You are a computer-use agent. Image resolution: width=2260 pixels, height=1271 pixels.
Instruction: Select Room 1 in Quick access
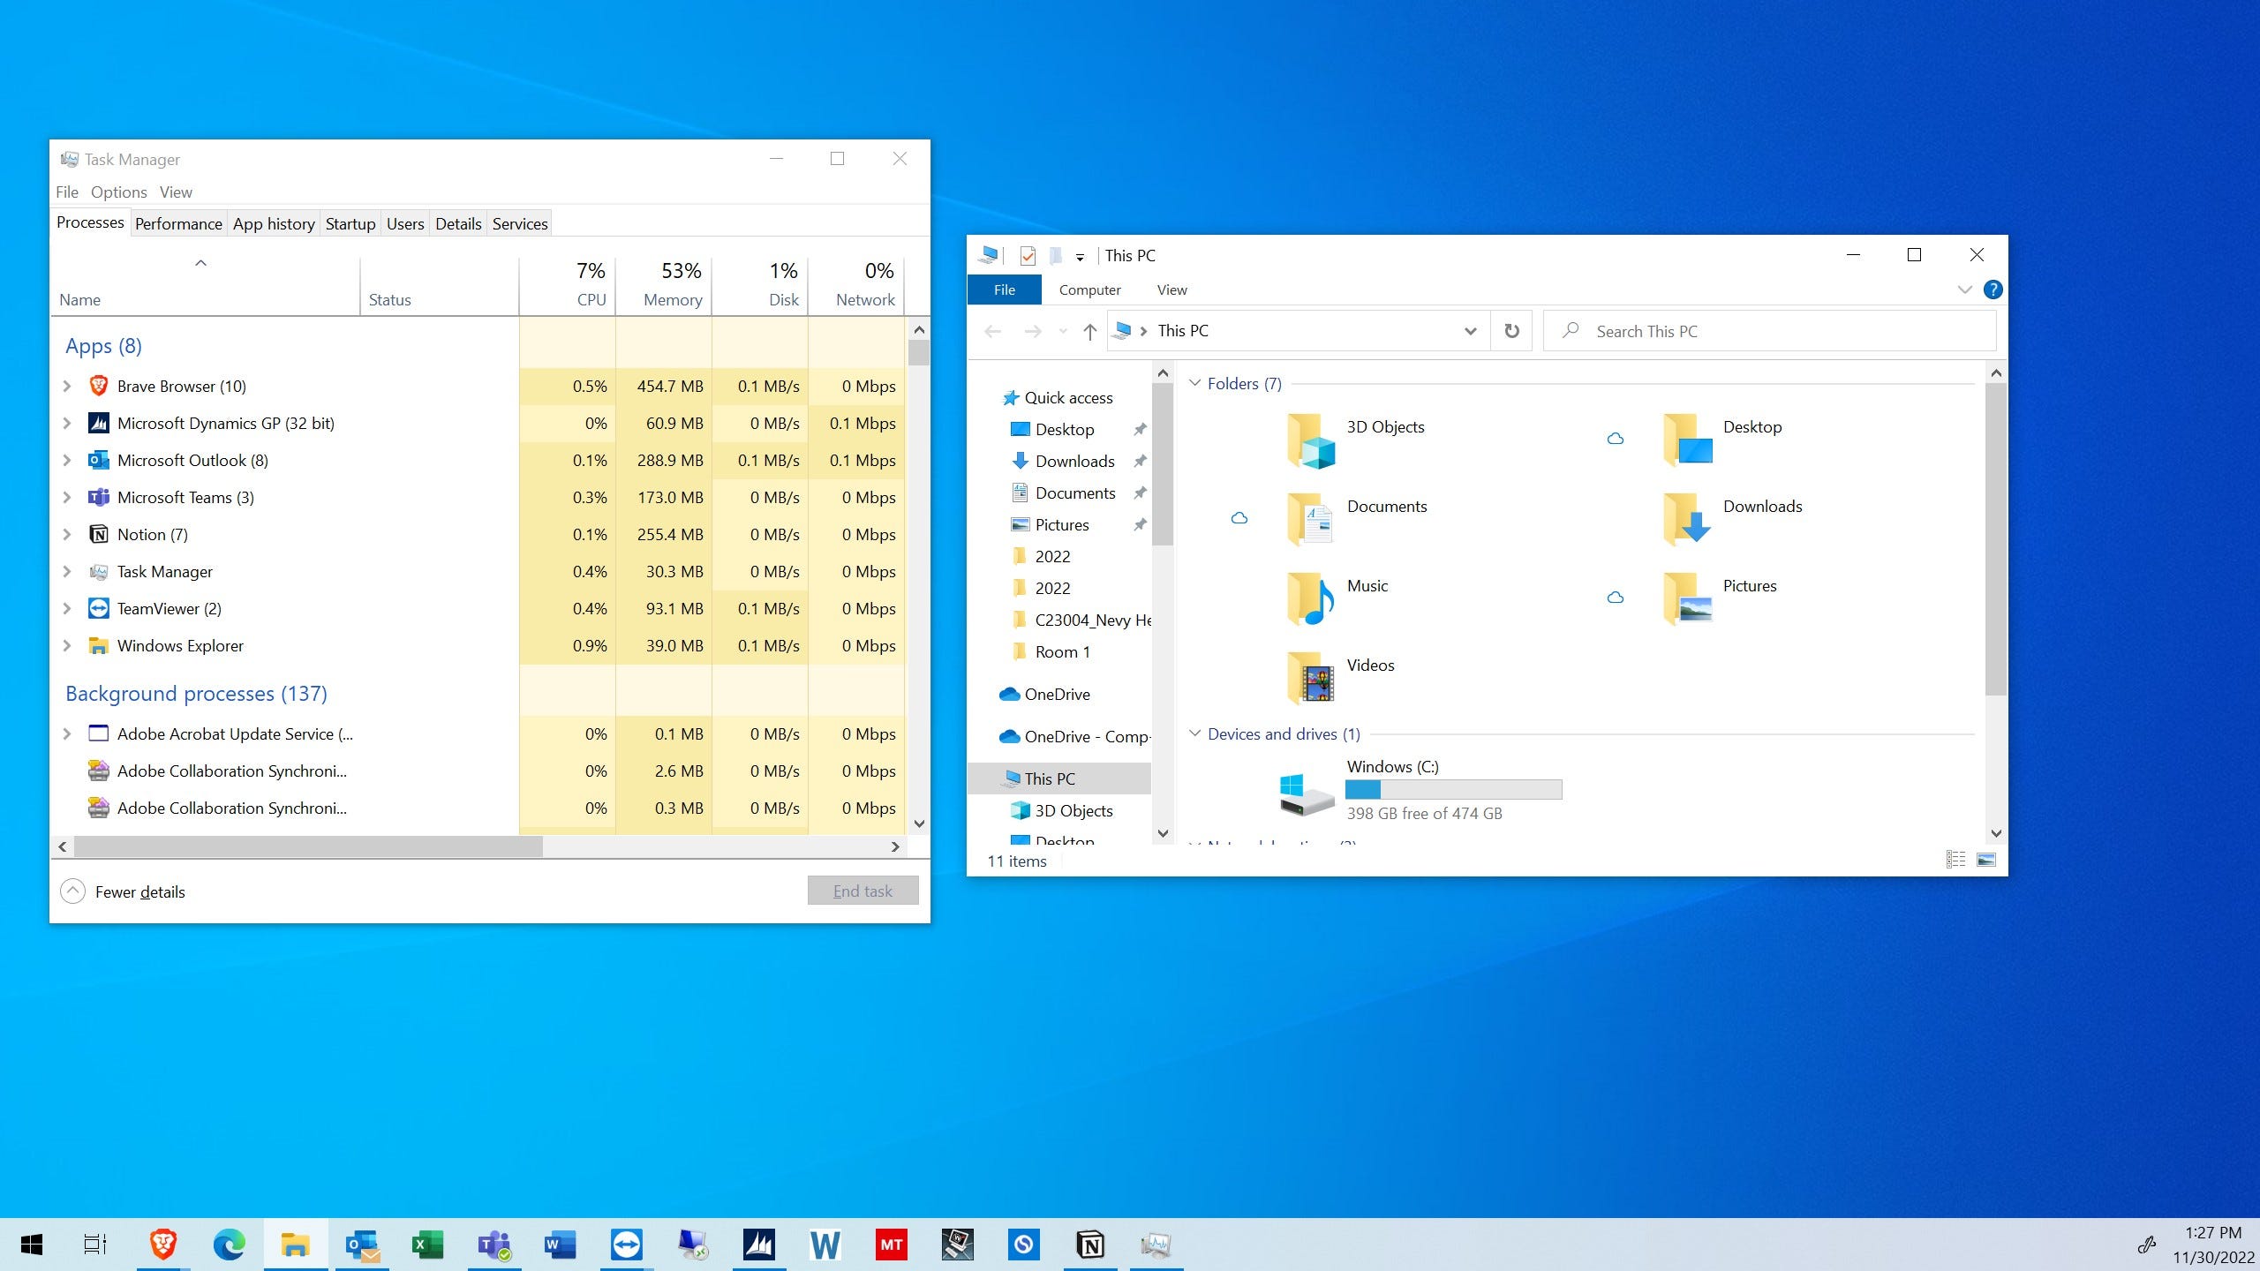click(x=1062, y=652)
